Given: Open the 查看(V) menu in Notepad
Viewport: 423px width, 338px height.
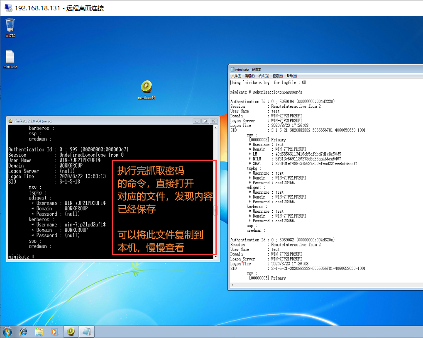Looking at the screenshot, I should [278, 76].
